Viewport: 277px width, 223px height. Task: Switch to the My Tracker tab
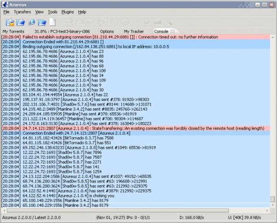[134, 32]
